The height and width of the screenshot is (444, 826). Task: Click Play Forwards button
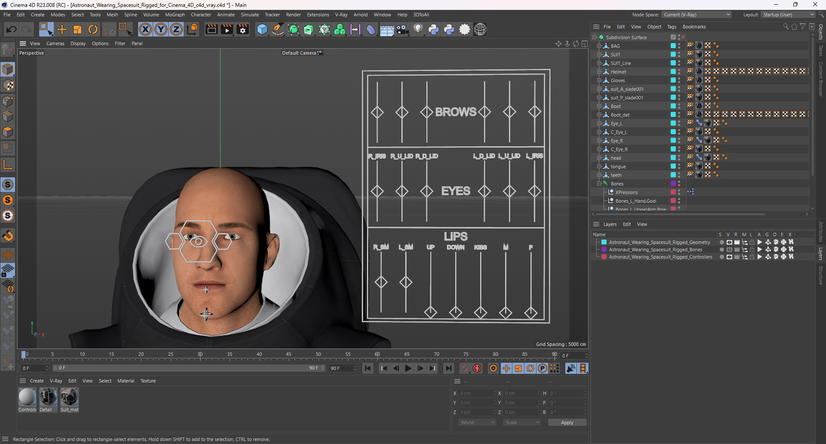point(408,368)
